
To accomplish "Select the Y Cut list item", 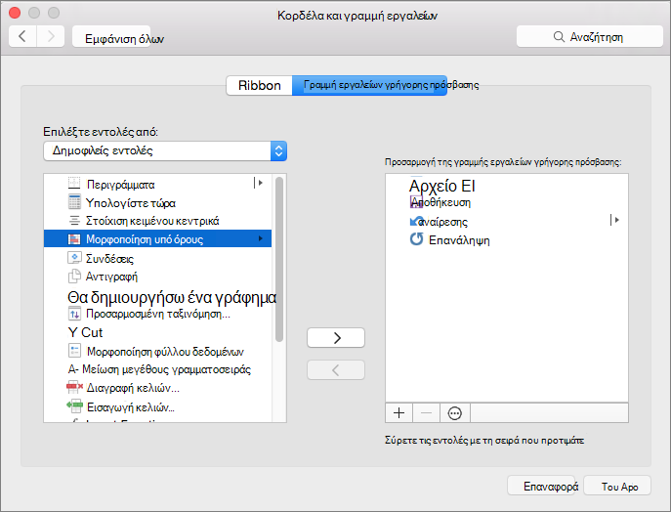I will (x=158, y=332).
